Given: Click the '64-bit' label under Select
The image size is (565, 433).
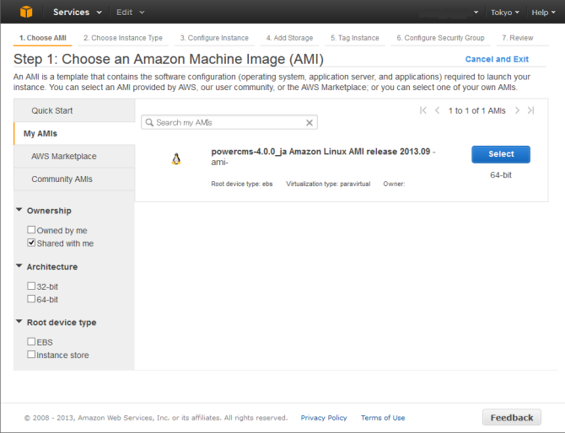Looking at the screenshot, I should point(501,175).
